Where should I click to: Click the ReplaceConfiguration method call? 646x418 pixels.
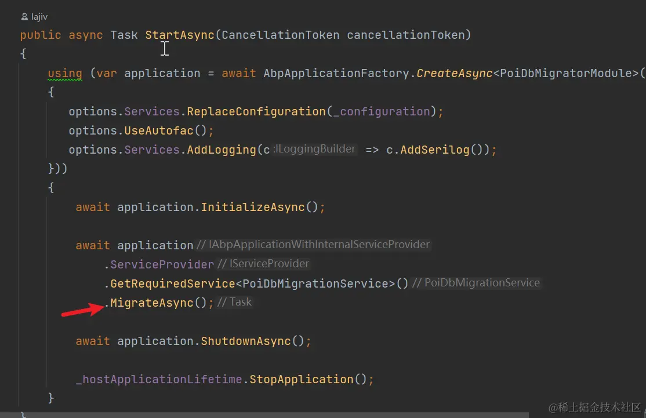point(256,112)
